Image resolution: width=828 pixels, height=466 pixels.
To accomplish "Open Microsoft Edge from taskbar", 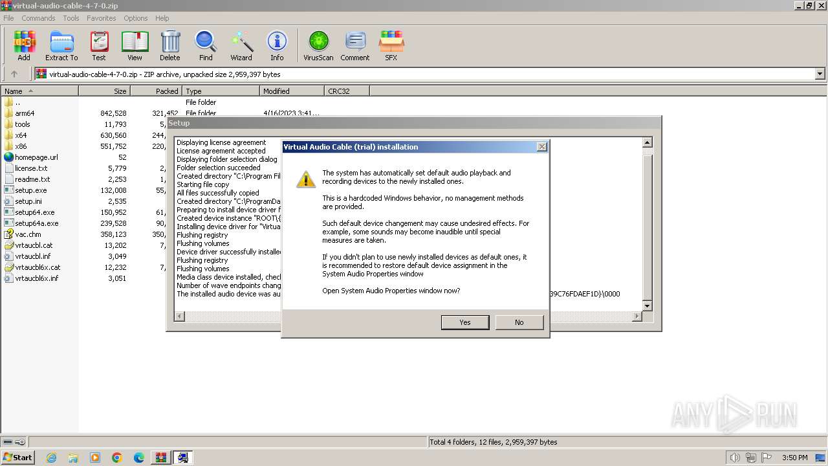I will pyautogui.click(x=139, y=458).
